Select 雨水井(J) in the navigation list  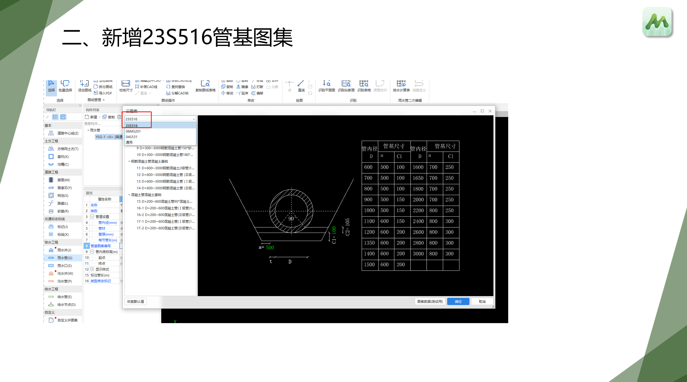(64, 250)
